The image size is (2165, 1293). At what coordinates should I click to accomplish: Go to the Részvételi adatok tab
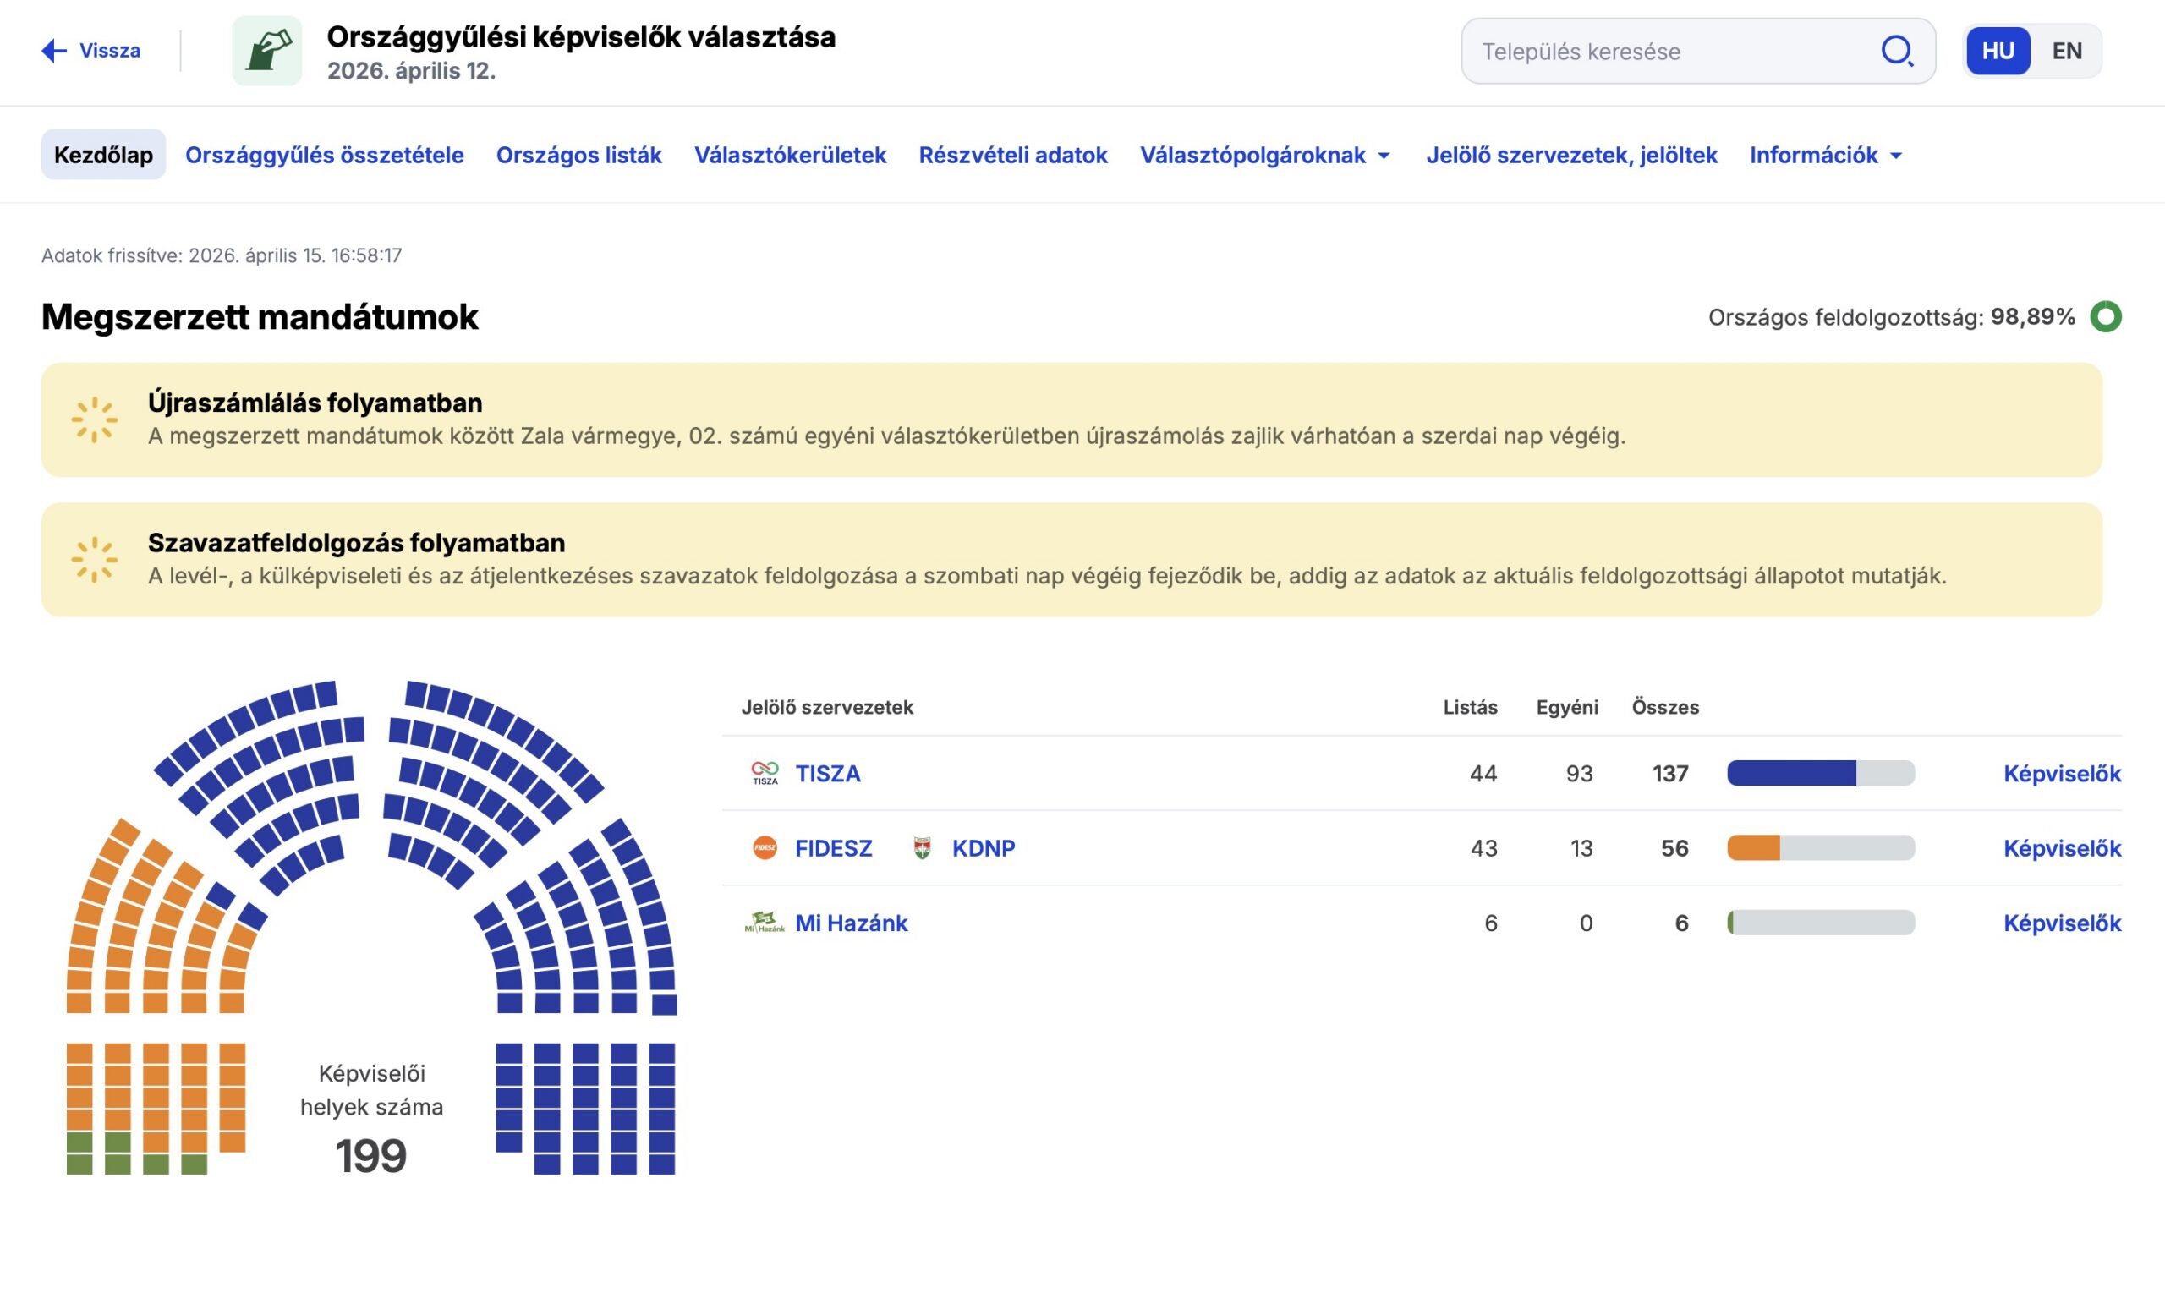click(1012, 155)
